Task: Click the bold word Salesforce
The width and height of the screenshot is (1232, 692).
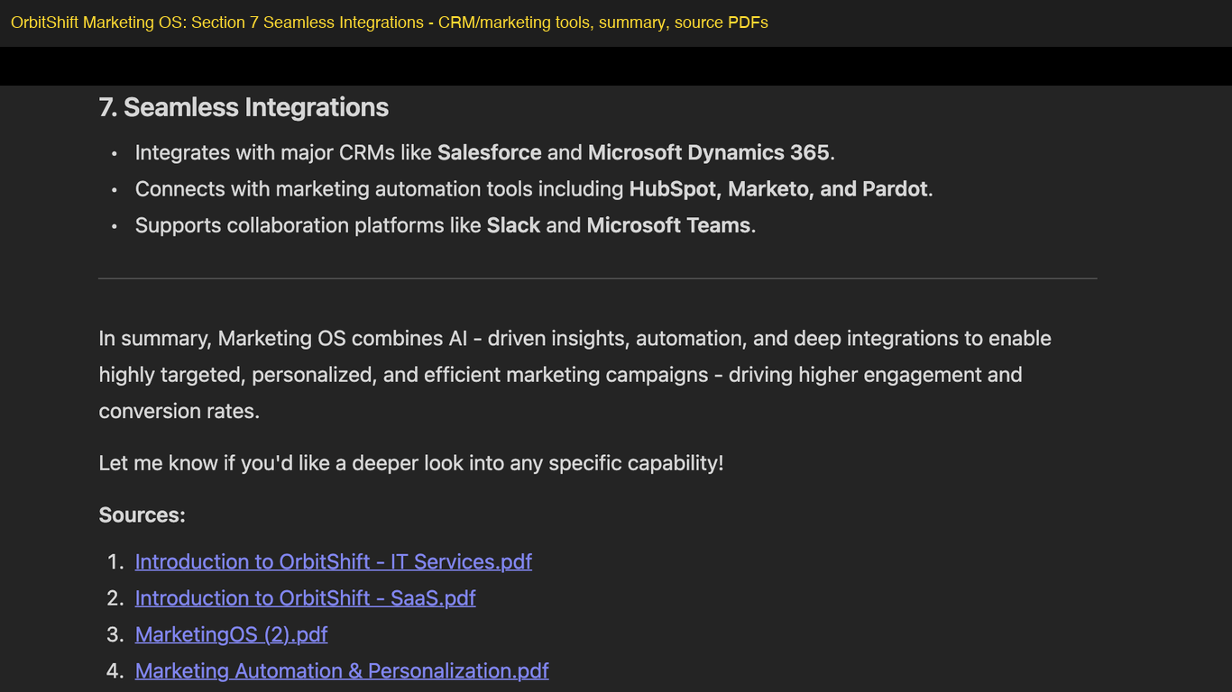Action: 490,152
